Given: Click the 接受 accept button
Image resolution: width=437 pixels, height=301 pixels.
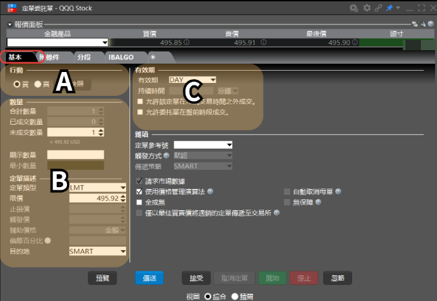Looking at the screenshot, I should point(196,278).
